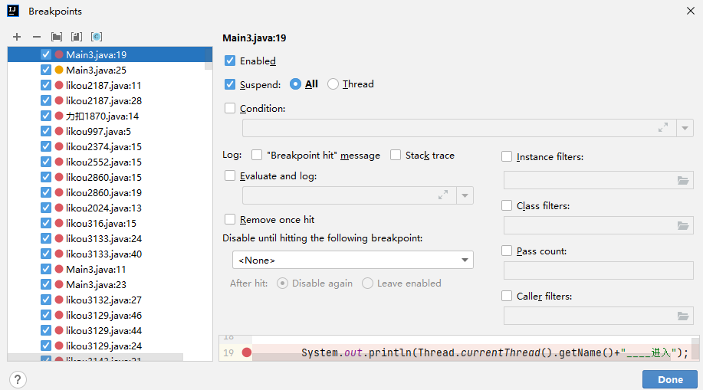Open the Evaluate and log dropdown arrow
Screen dimensions: 703x390
pyautogui.click(x=465, y=195)
